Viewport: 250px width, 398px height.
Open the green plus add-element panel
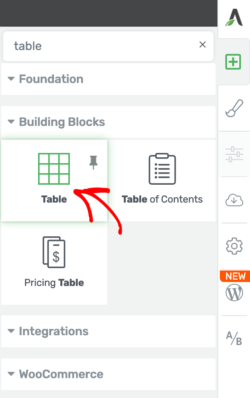(233, 62)
